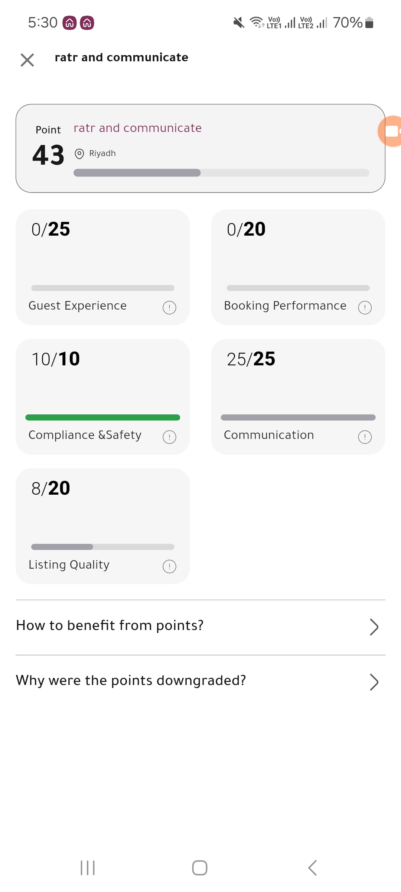Tap the Communication info icon

tap(365, 437)
